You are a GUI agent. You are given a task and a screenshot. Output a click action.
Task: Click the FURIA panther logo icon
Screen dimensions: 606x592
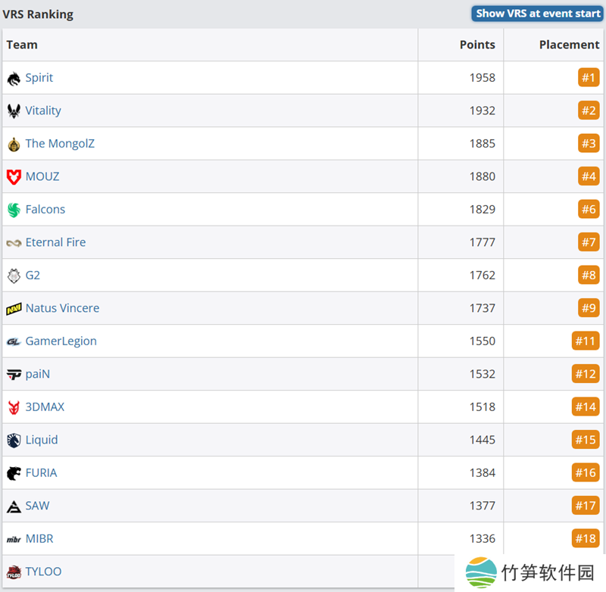point(14,473)
